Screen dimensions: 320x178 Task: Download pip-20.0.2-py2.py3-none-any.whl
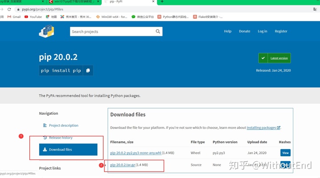[136, 153]
